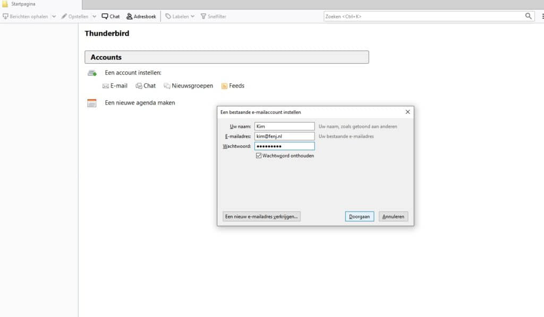Screen dimensions: 544x317
Task: Click the Berichten ophalen toolbar button
Action: [25, 16]
